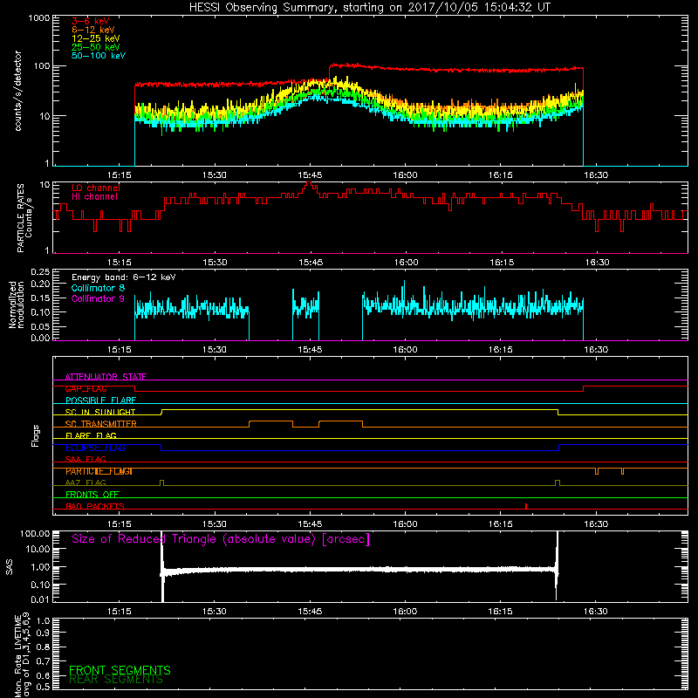This screenshot has height=698, width=698.
Task: Select the 3-6 keV legend label
Action: [90, 21]
